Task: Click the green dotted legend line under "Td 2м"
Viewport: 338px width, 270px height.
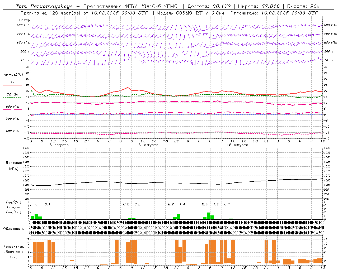Action: point(12,97)
